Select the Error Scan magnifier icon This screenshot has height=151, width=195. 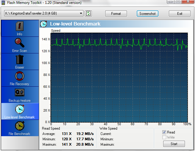(x=20, y=43)
